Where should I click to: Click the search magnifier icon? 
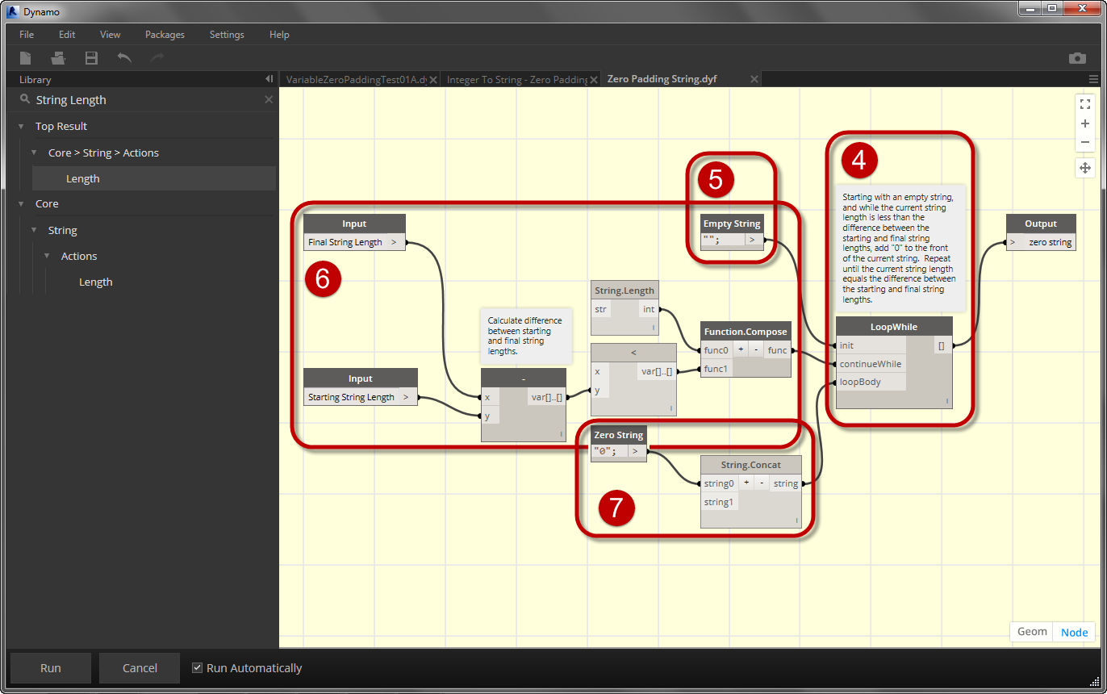25,99
